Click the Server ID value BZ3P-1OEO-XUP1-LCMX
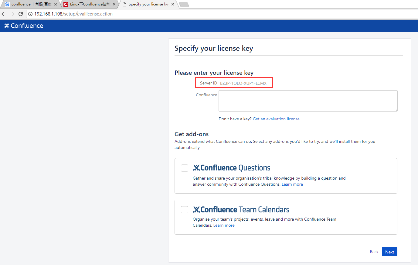 [243, 83]
